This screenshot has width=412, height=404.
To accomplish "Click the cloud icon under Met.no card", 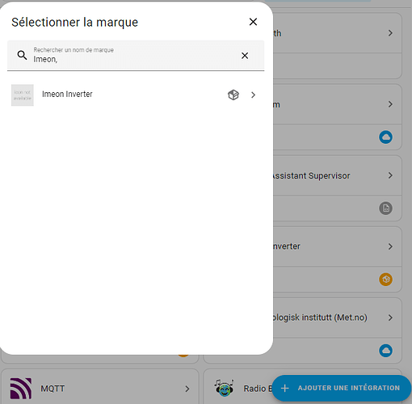I will point(386,351).
